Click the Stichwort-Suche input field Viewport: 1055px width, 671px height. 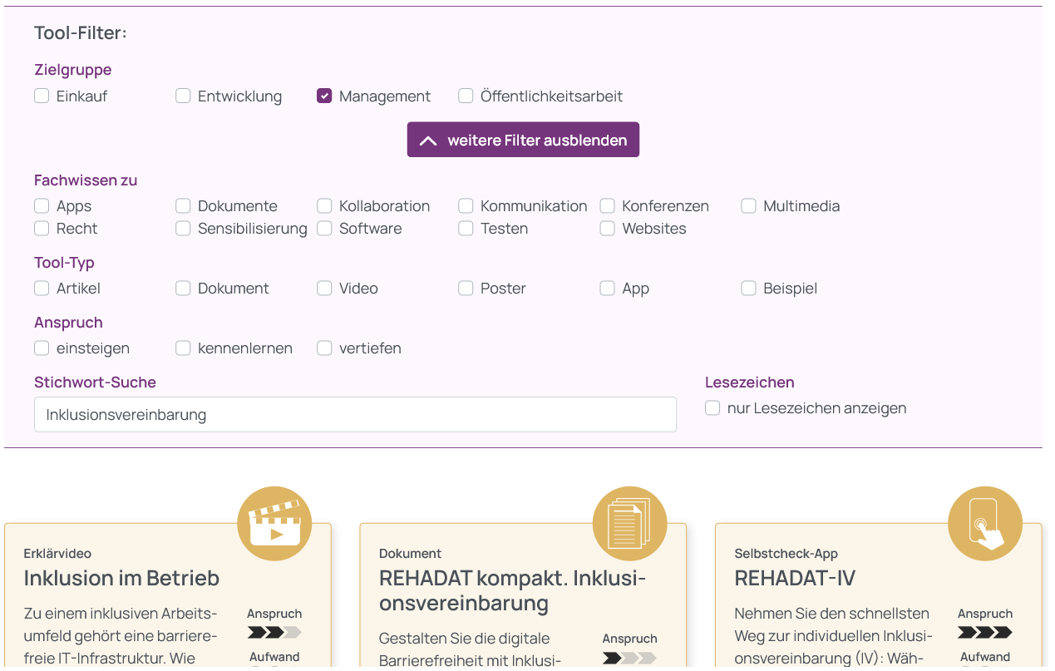tap(355, 414)
